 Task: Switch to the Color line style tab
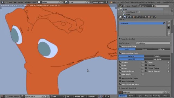point(131,96)
